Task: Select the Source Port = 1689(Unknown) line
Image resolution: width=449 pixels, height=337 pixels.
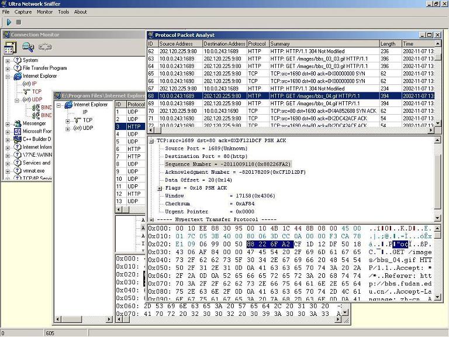Action: pos(206,149)
